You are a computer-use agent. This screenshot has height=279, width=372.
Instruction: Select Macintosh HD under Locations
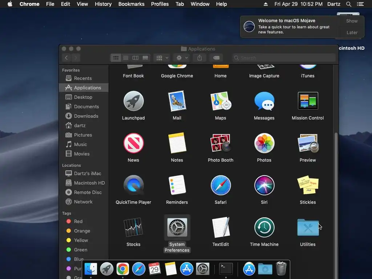84,183
